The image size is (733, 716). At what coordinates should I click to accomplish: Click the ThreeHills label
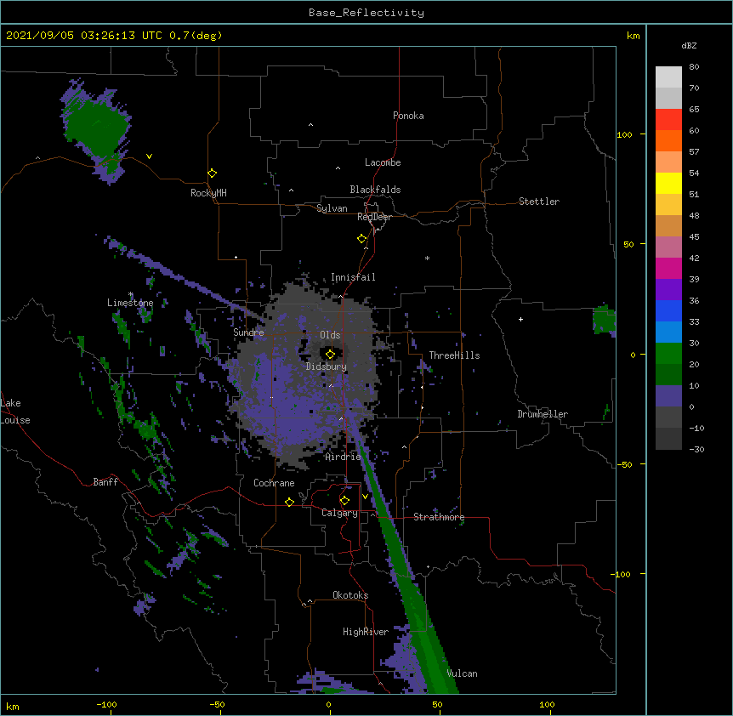pos(454,355)
